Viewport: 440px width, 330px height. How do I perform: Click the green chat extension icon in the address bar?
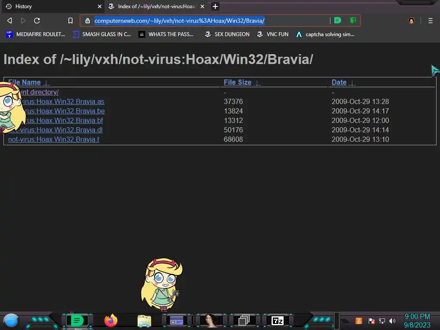point(338,21)
